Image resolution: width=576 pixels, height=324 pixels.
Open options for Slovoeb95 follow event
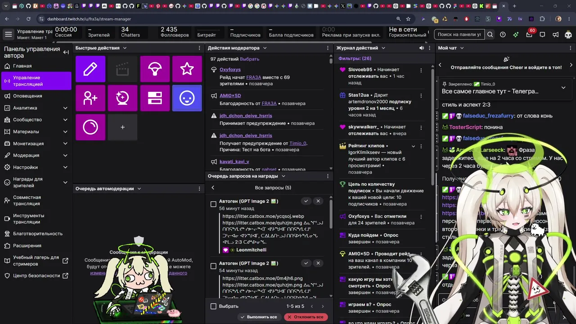click(x=421, y=70)
